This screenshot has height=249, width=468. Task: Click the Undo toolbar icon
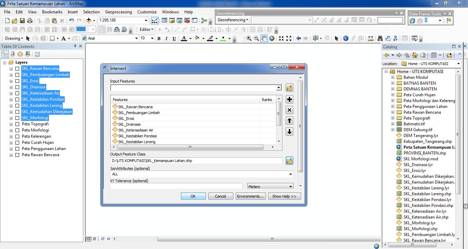pos(72,21)
